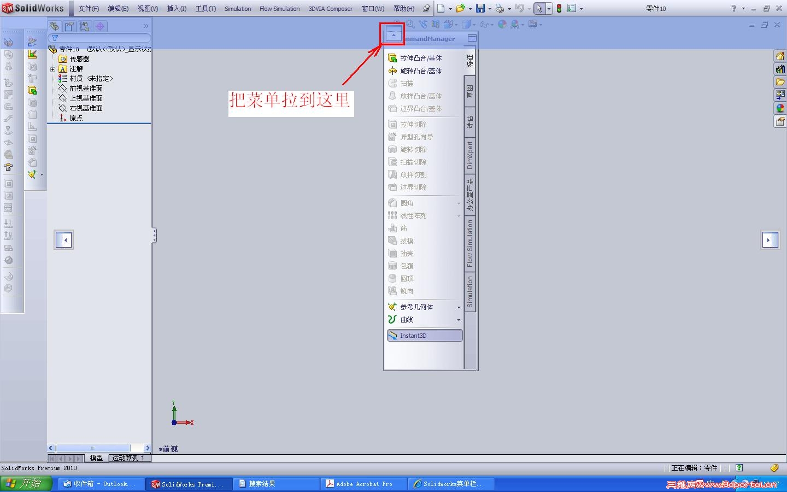Expand the 注解 (Annotations) tree node
Screen dimensions: 787x492
(x=52, y=69)
